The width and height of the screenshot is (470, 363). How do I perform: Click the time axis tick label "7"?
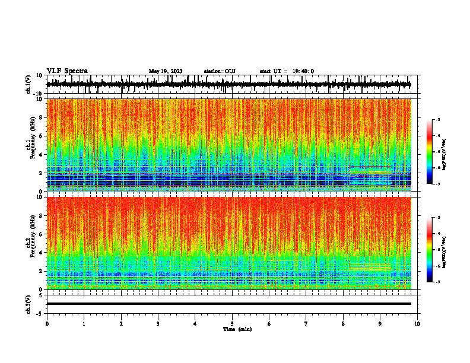tap(306, 324)
